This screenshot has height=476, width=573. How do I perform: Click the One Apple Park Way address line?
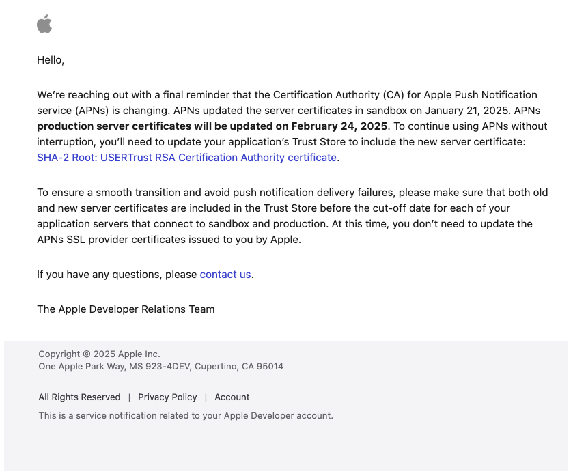click(x=160, y=367)
